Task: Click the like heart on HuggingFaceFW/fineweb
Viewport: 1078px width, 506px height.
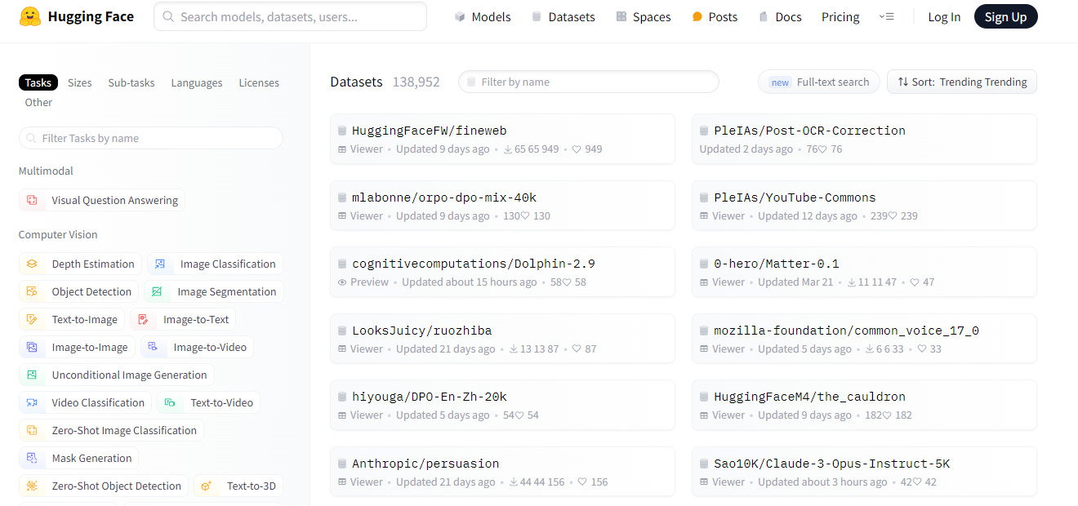Action: point(577,149)
